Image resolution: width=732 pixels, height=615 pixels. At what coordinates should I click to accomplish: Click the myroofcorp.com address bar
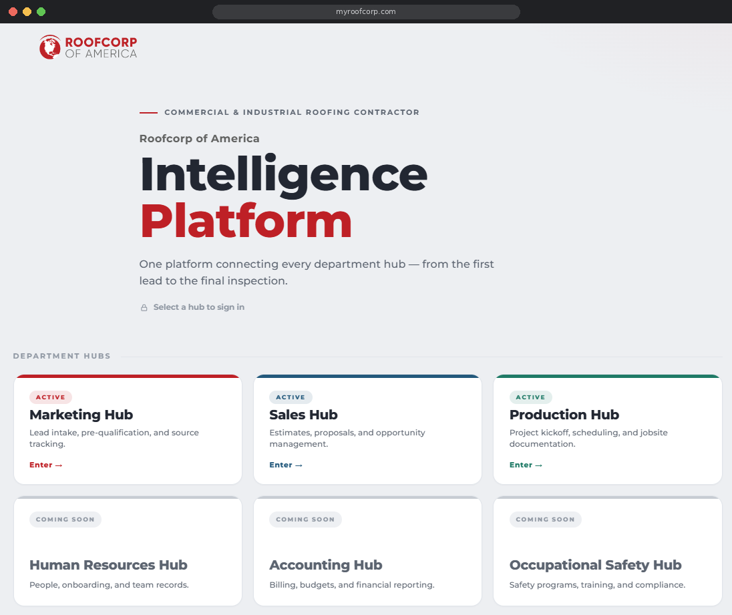pos(366,11)
